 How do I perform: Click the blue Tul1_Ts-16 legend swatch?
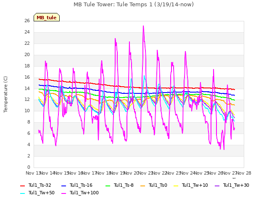click(63, 186)
